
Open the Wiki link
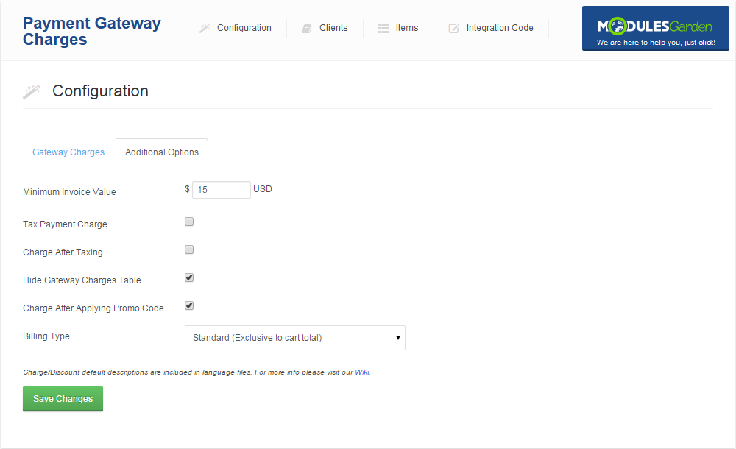[x=361, y=372]
